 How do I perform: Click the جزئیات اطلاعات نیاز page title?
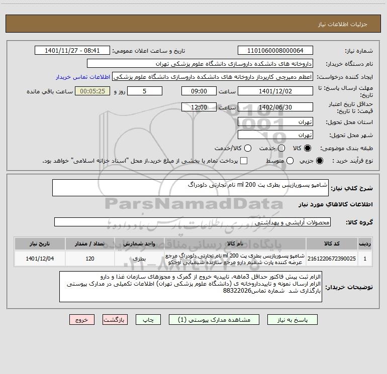click(x=343, y=24)
